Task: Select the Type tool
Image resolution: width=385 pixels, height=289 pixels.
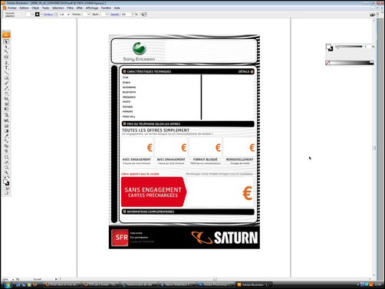Action: (6, 68)
